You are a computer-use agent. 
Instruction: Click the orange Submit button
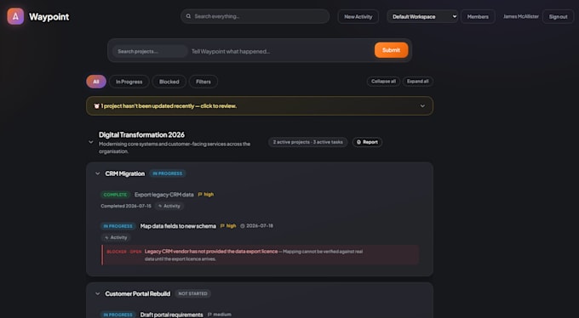click(391, 50)
